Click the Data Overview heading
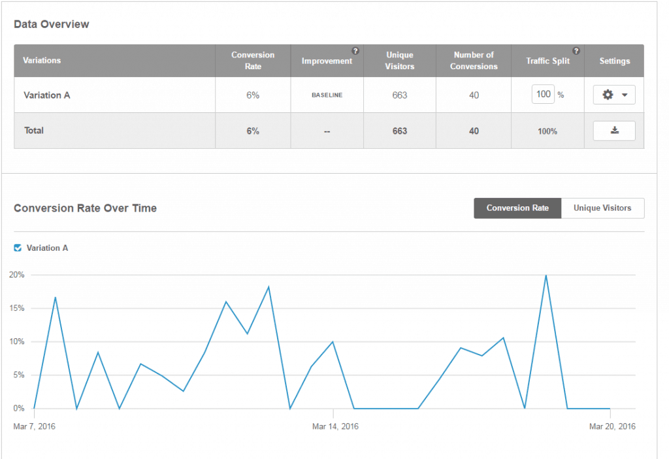The image size is (669, 459). (x=52, y=24)
